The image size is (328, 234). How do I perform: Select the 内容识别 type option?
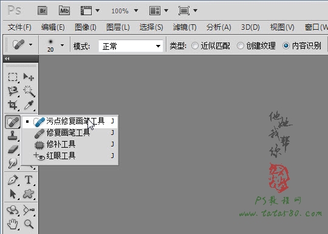coord(301,46)
